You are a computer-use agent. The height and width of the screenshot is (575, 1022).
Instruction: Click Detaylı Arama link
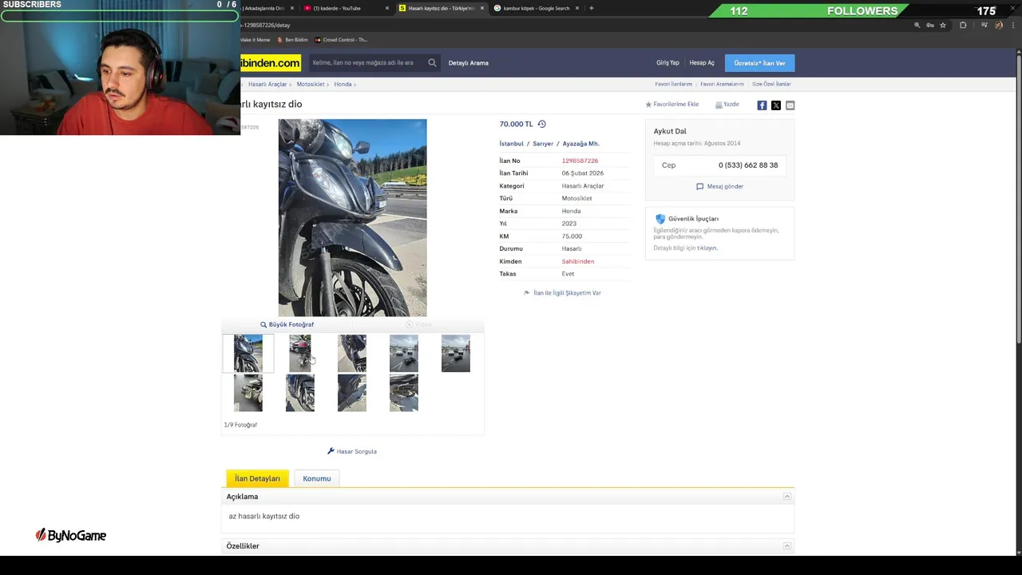click(x=469, y=62)
